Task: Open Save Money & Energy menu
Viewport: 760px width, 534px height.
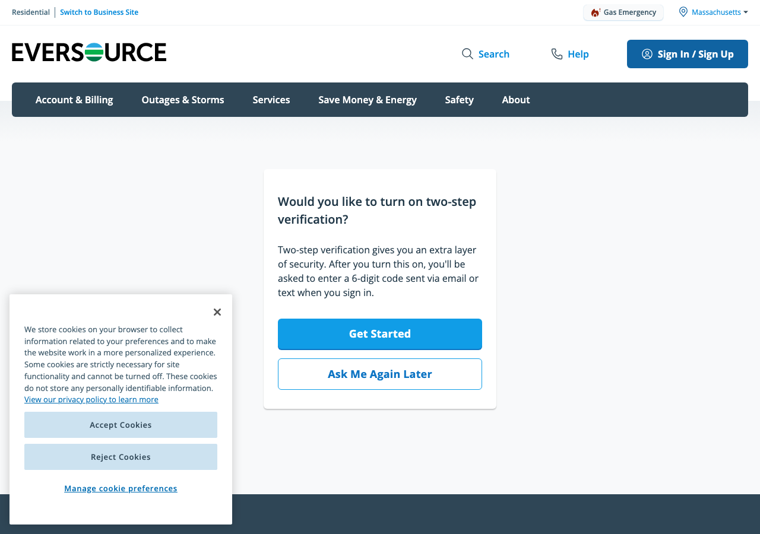Action: pyautogui.click(x=368, y=100)
